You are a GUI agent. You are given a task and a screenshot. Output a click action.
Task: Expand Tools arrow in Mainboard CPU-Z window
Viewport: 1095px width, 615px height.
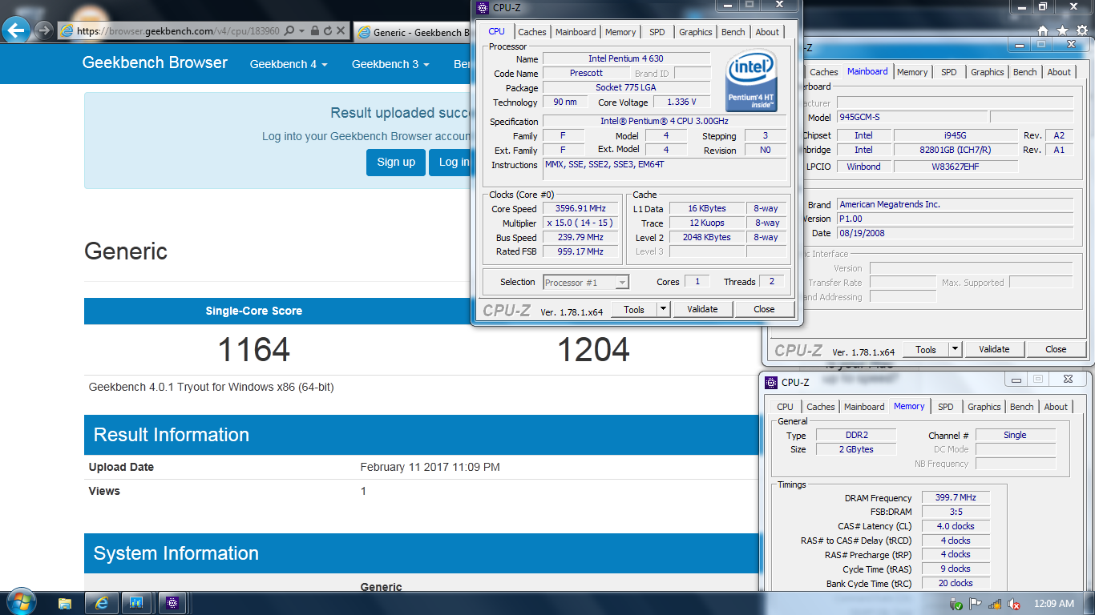[x=955, y=349]
